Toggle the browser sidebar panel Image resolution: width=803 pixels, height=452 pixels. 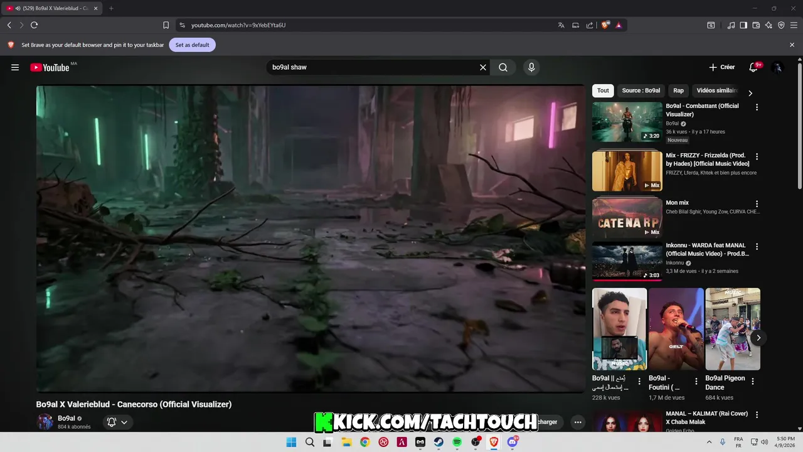pyautogui.click(x=743, y=25)
